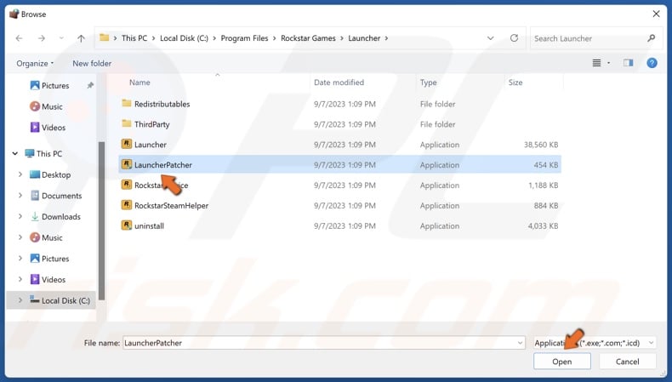Click the Cancel button

(627, 362)
